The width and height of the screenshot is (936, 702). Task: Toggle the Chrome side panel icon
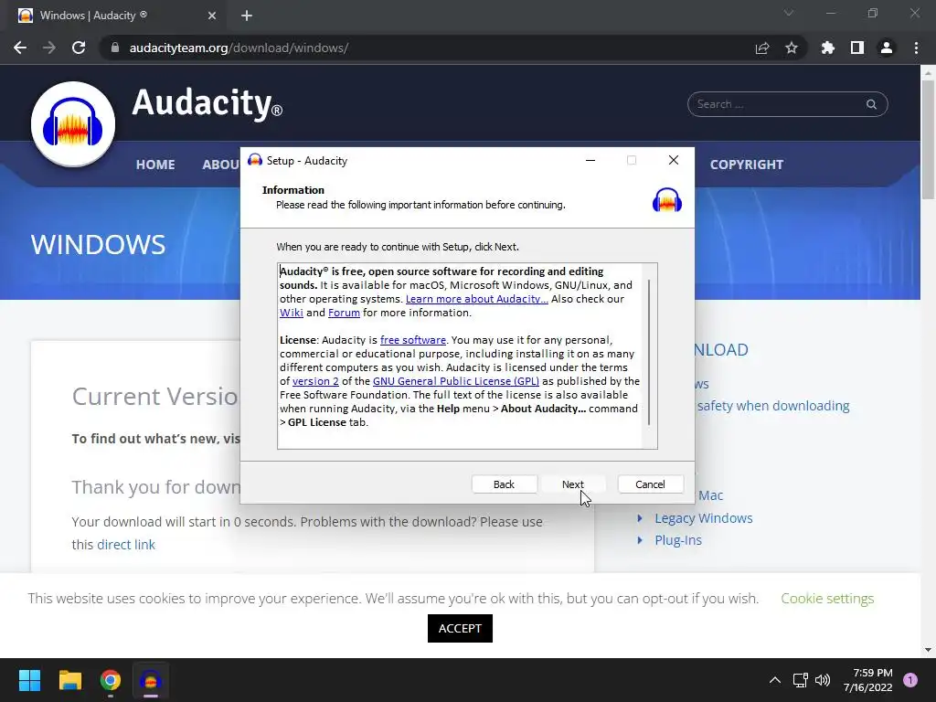tap(857, 48)
